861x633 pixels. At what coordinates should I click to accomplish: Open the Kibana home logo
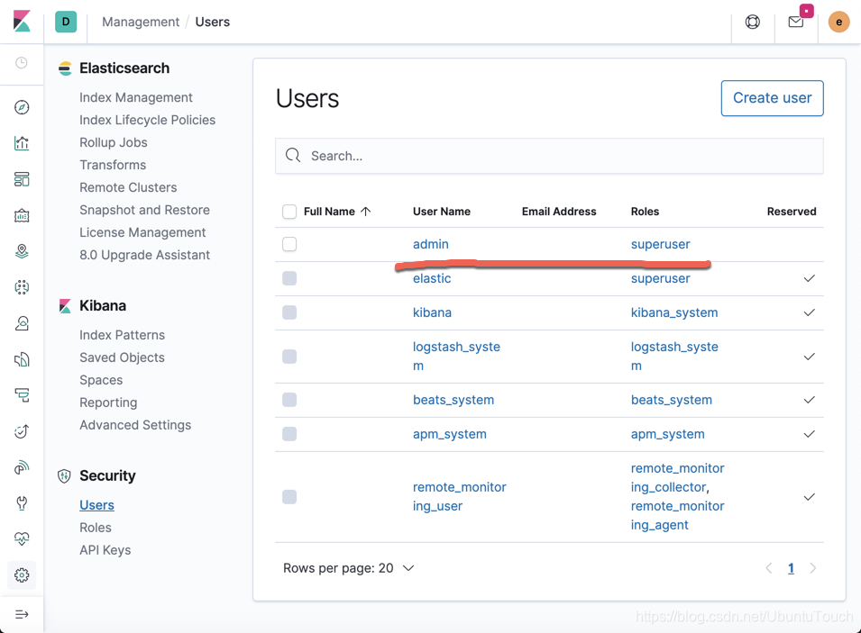point(22,22)
